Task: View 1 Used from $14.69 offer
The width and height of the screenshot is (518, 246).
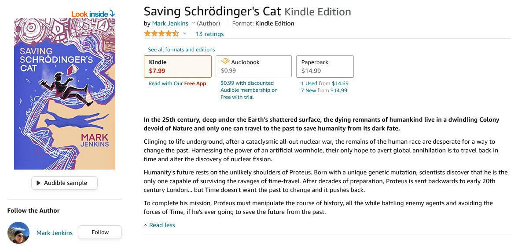Action: (324, 83)
